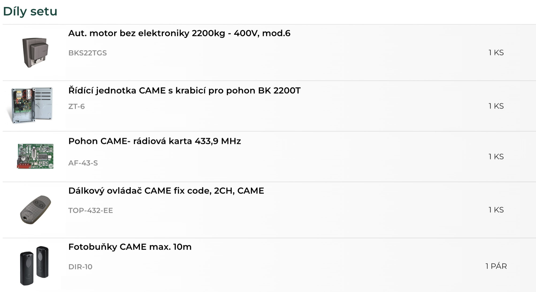Click the DIR-10 product code
536x292 pixels.
pyautogui.click(x=80, y=267)
